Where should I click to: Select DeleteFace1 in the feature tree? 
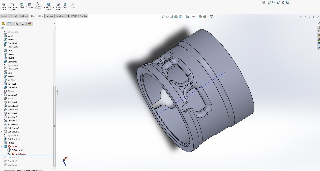[x=13, y=106]
